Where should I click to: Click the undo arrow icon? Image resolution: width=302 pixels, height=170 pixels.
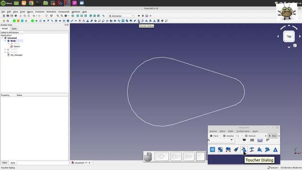coord(34,16)
